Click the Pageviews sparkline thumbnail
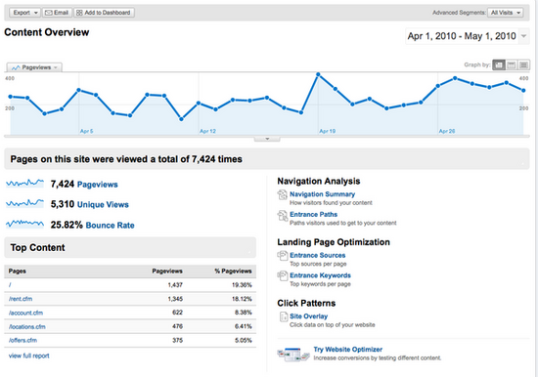Image resolution: width=538 pixels, height=377 pixels. [25, 184]
